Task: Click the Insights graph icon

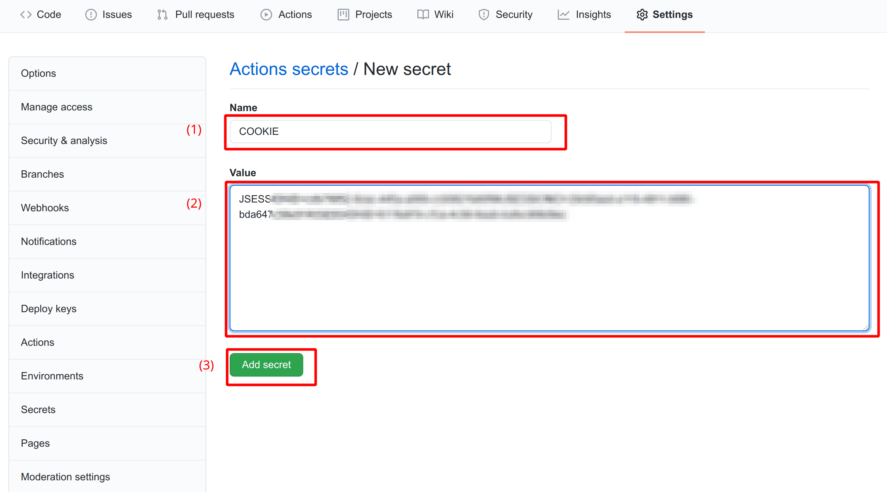Action: coord(563,15)
